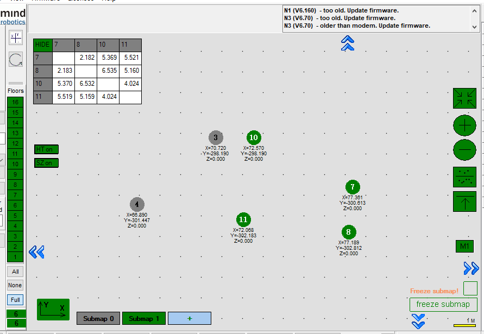Toggle the SZ on switch
Image resolution: width=484 pixels, height=334 pixels.
click(x=46, y=163)
